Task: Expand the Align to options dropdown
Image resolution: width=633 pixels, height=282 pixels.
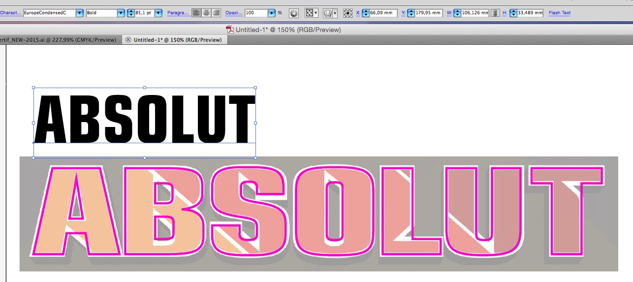Action: pyautogui.click(x=316, y=13)
